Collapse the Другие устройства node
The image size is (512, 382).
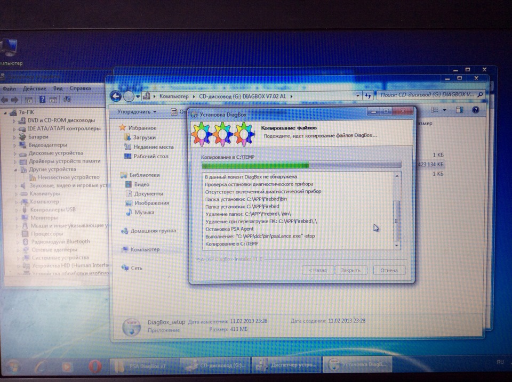tap(15, 169)
